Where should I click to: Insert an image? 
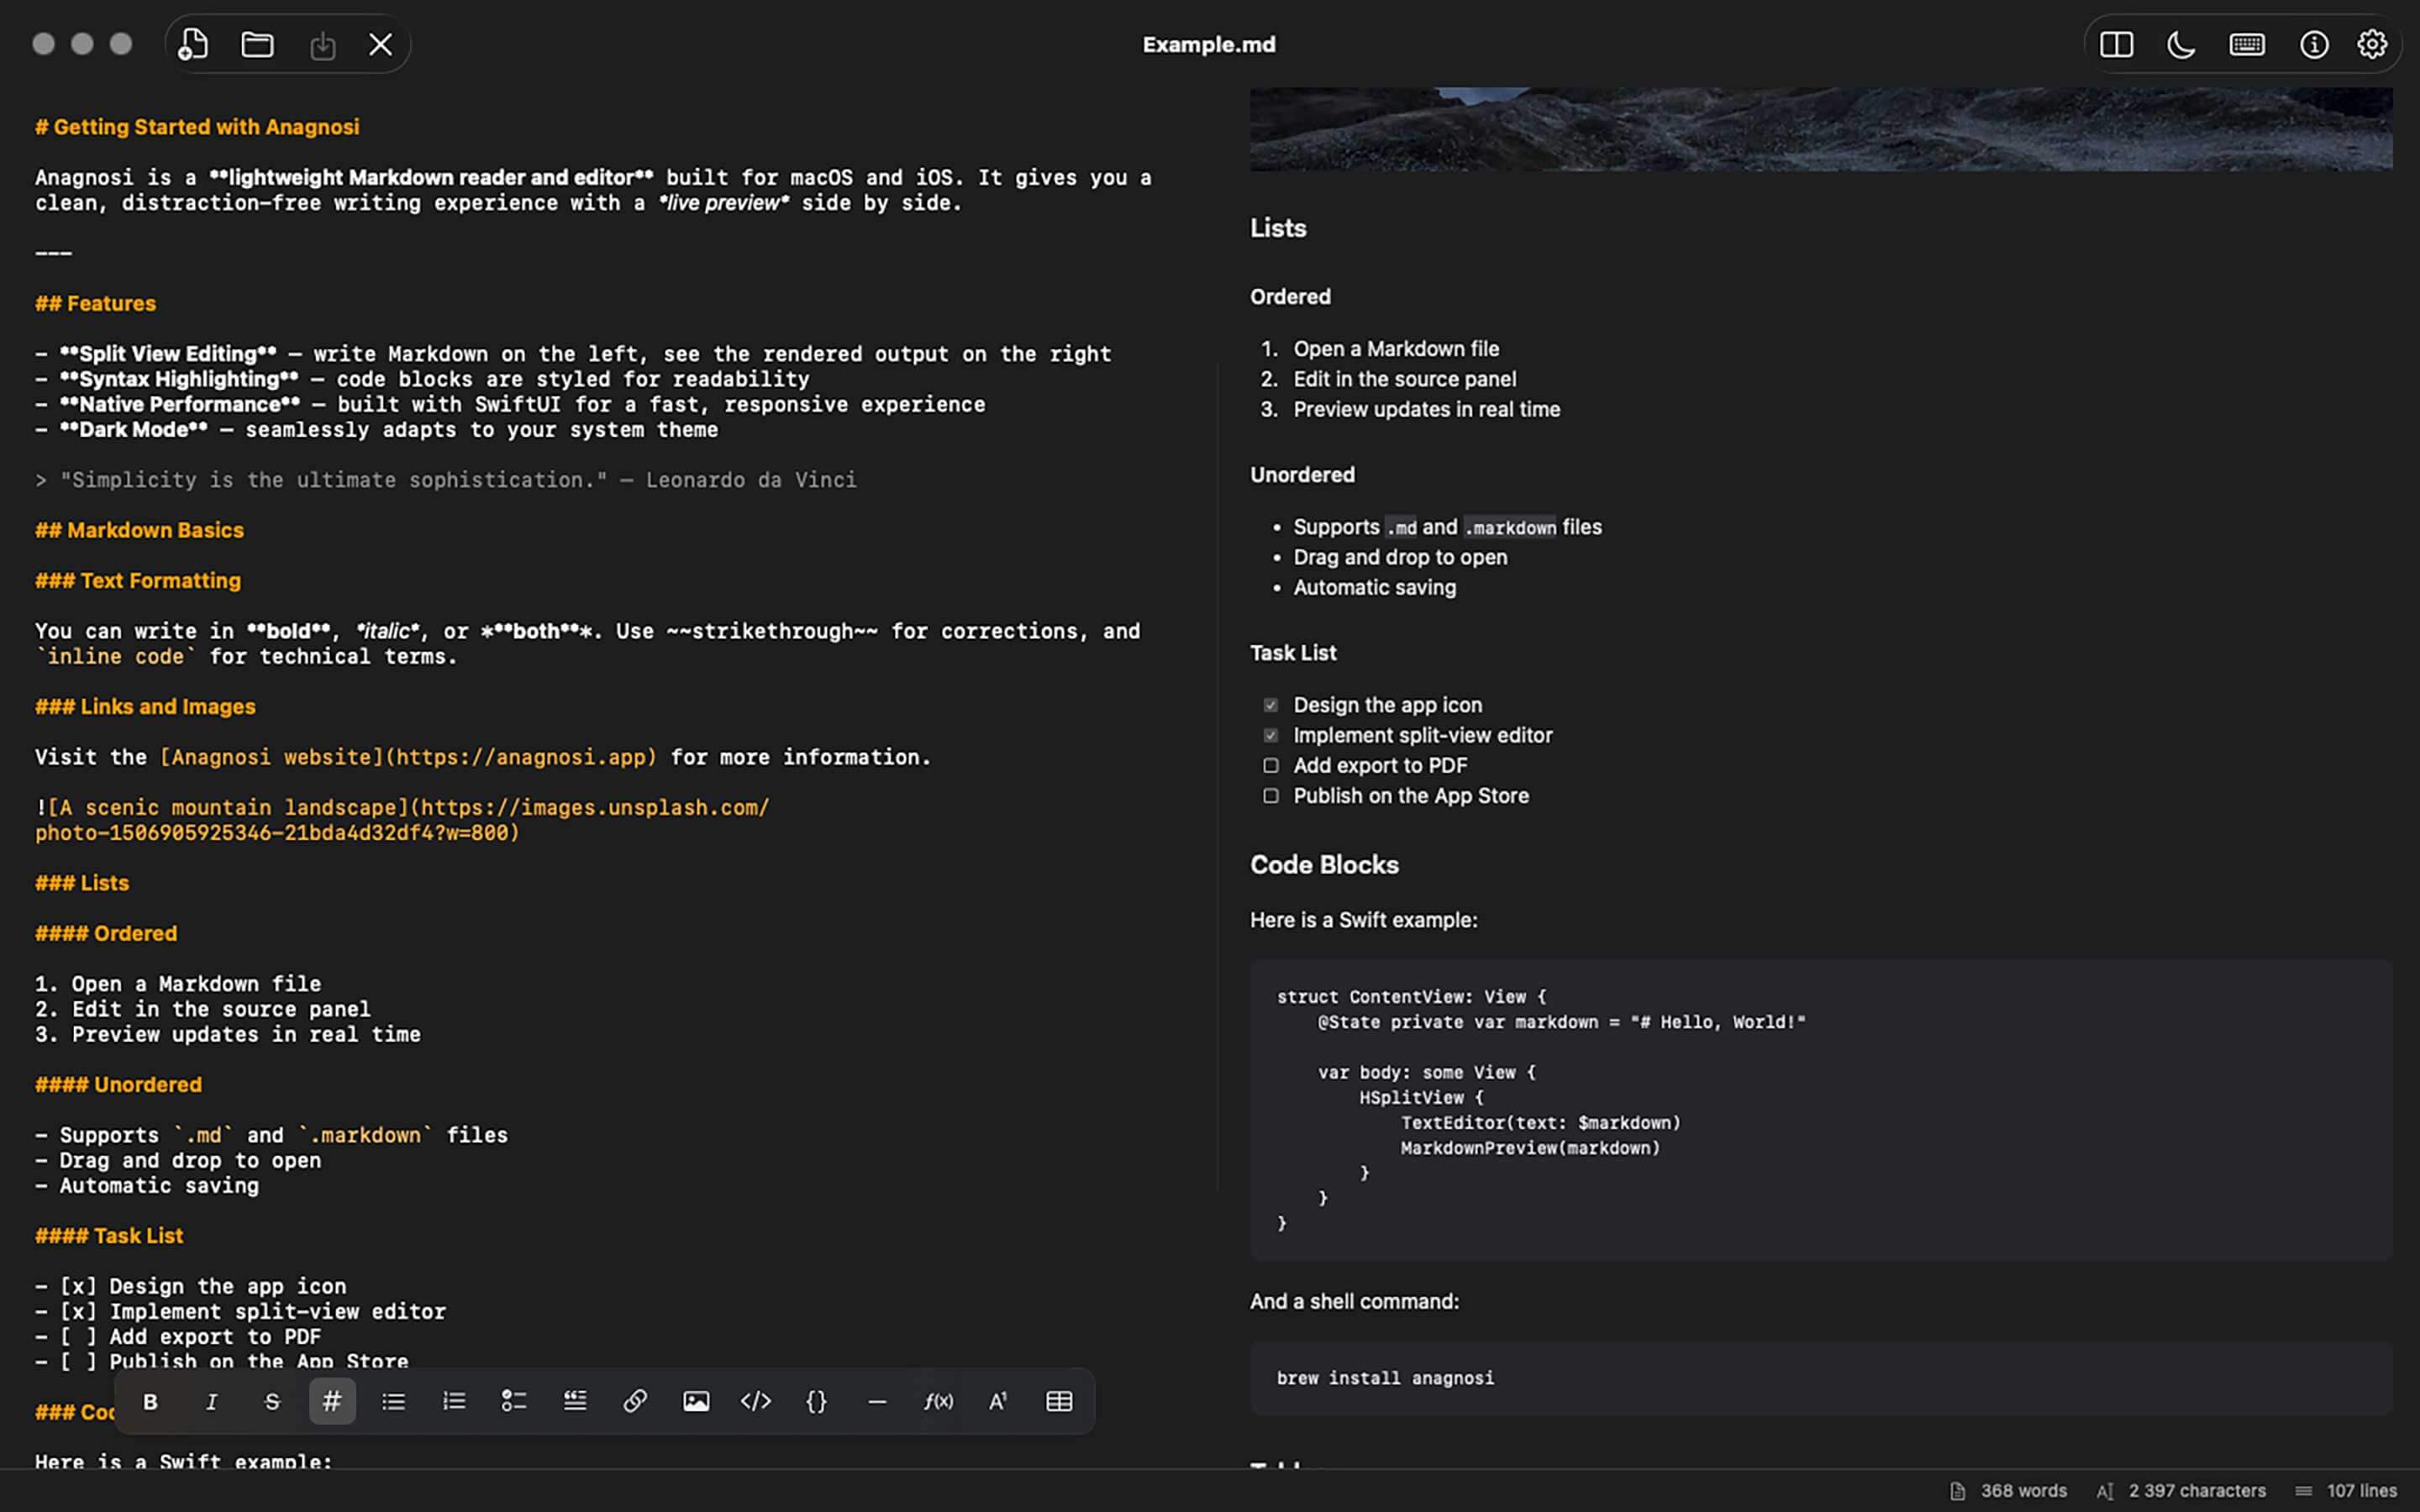[696, 1401]
